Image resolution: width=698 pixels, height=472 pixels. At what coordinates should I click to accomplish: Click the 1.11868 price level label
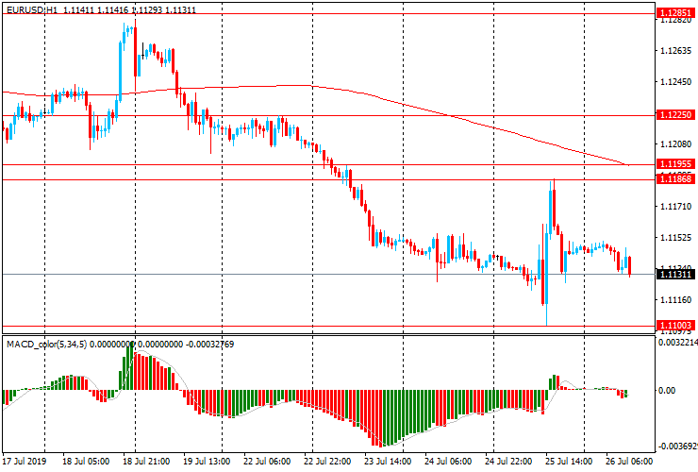click(675, 179)
